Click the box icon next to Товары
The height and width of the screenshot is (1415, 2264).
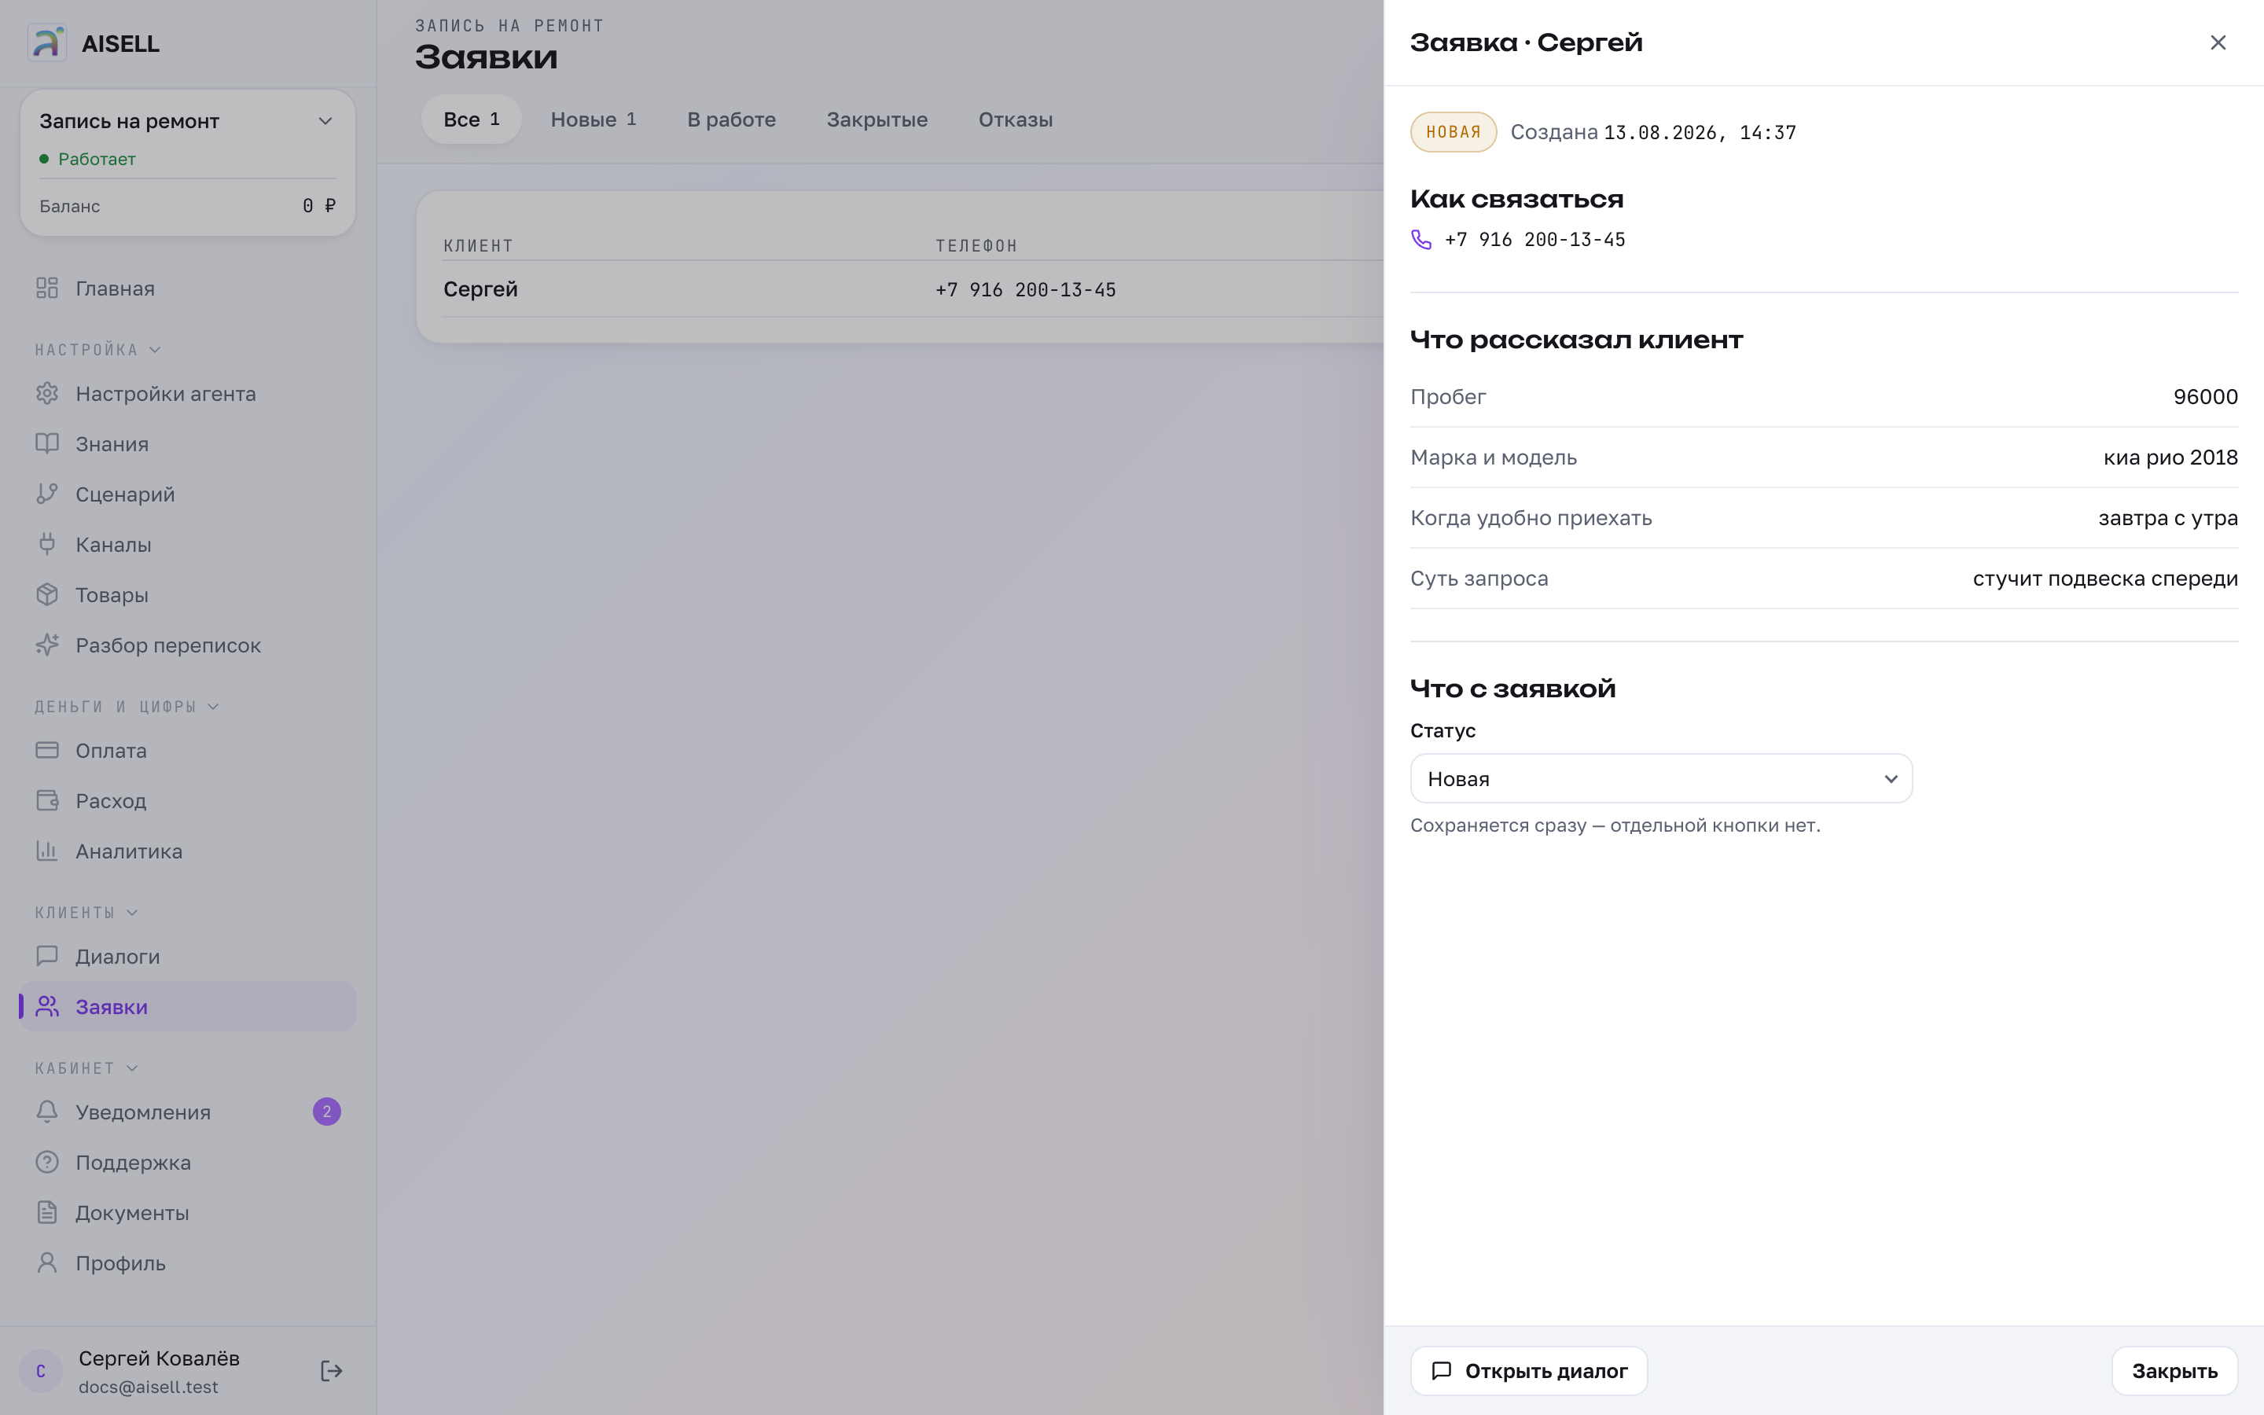tap(47, 595)
